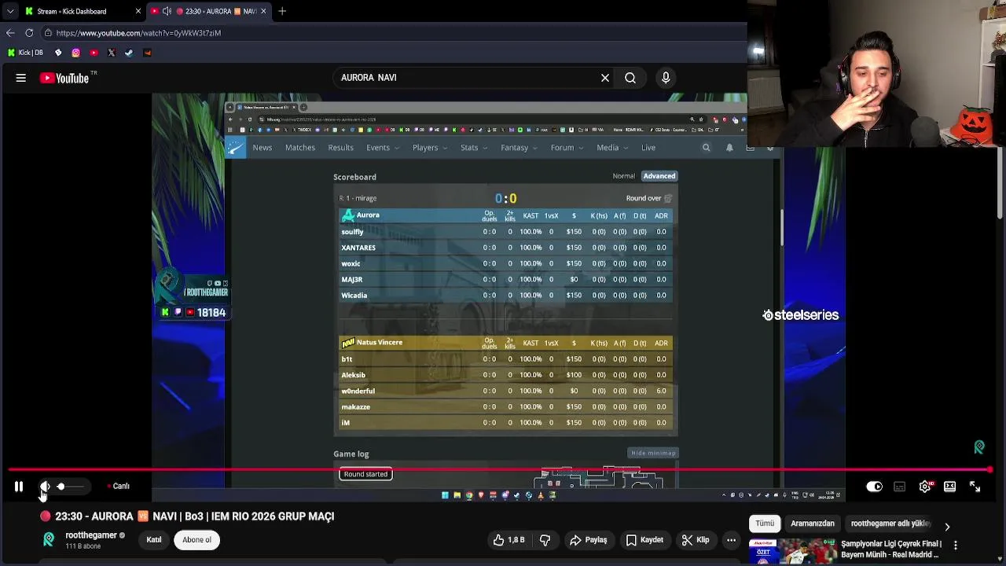
Task: Enter fullscreen on the video player
Action: click(x=975, y=487)
